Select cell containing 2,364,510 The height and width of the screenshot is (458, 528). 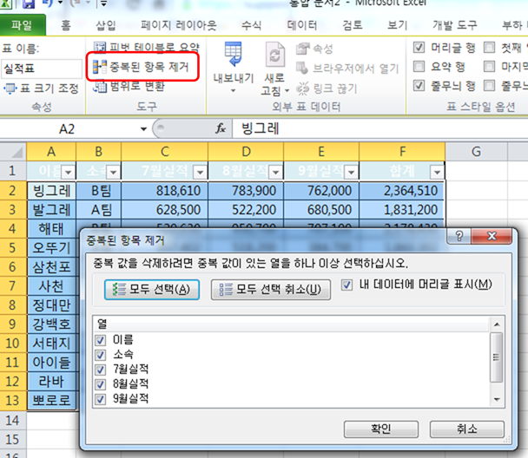(x=402, y=191)
